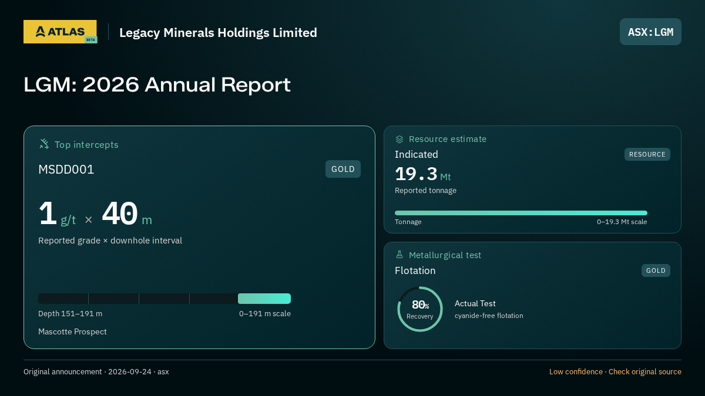Click the GOLD tag on MSDD001 card
The image size is (705, 396).
343,169
